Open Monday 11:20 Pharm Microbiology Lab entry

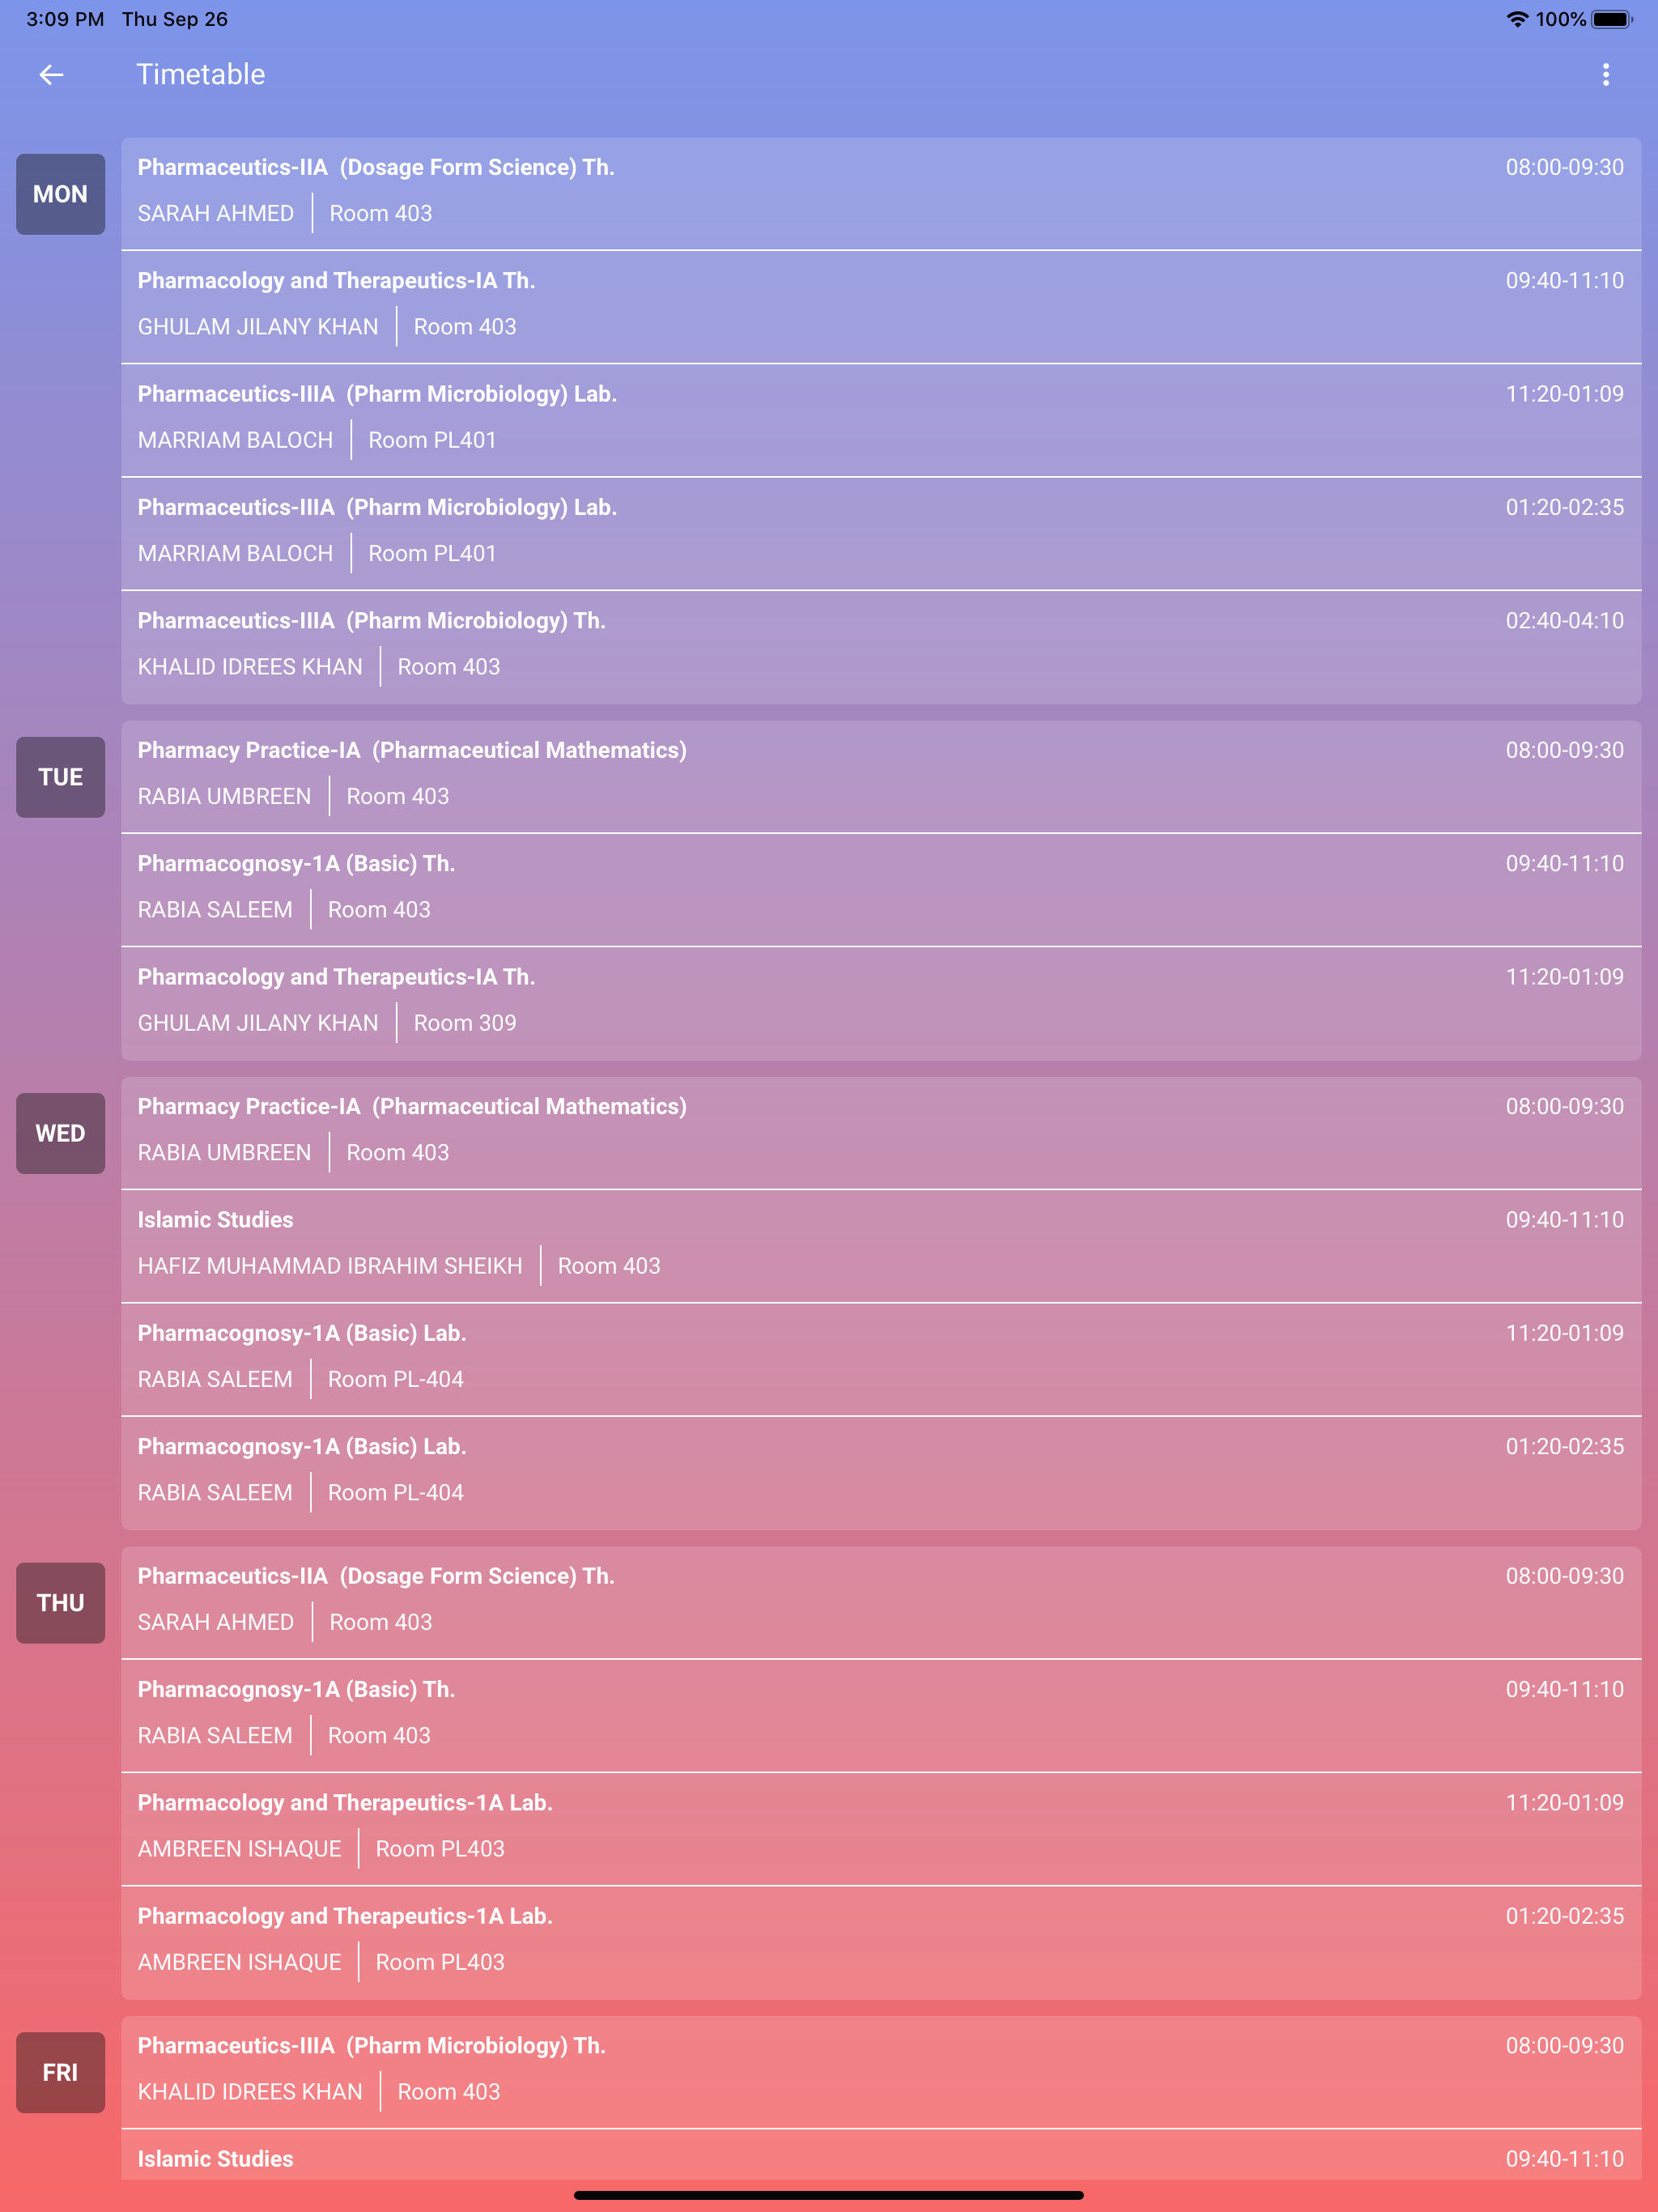[881, 420]
